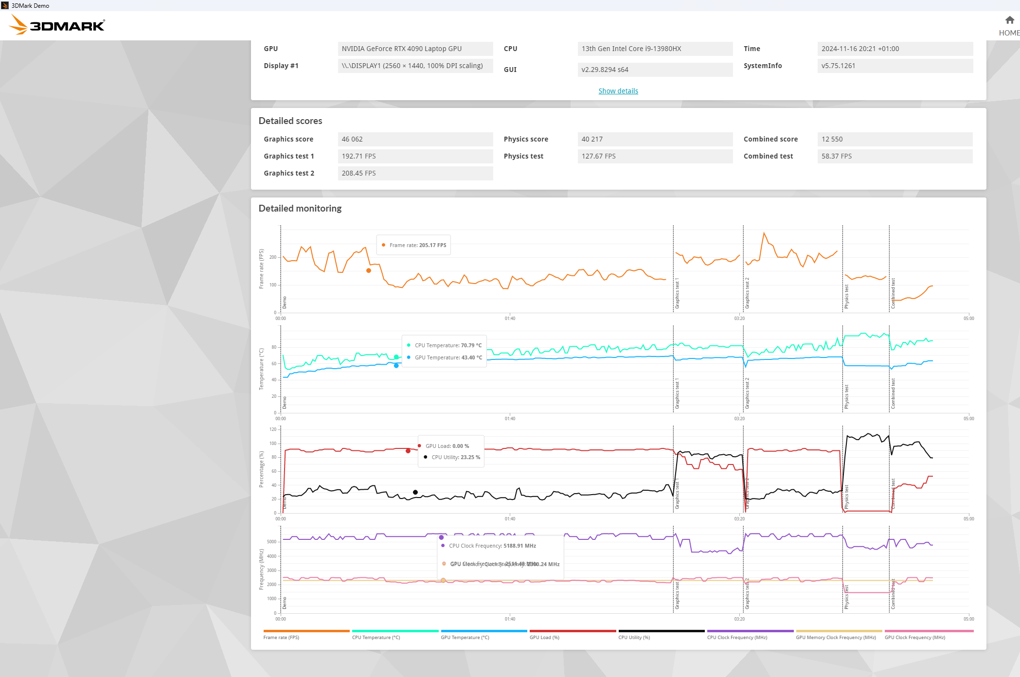Screen dimensions: 1020x677
Task: Open the Show details link
Action: click(x=618, y=91)
